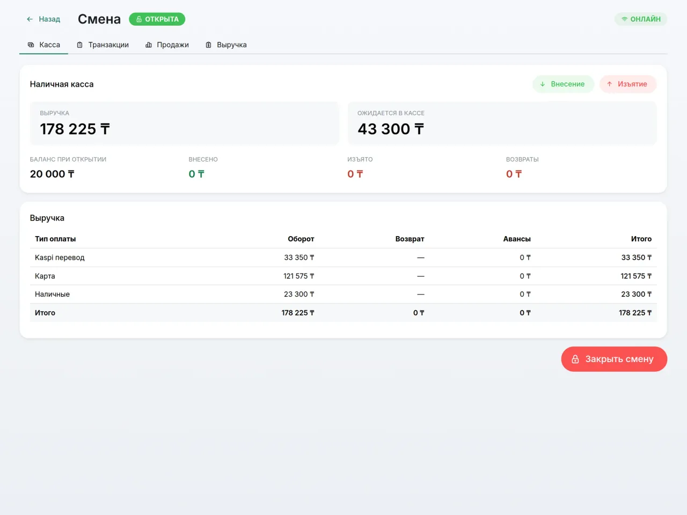
Task: Click the ОЖИДАЕТСЯ В КАССЕ label
Action: click(x=391, y=113)
